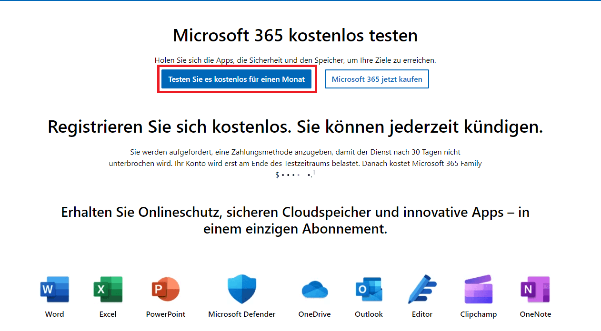This screenshot has width=601, height=331.
Task: Follow the footnote 1 superscript after price
Action: click(314, 173)
